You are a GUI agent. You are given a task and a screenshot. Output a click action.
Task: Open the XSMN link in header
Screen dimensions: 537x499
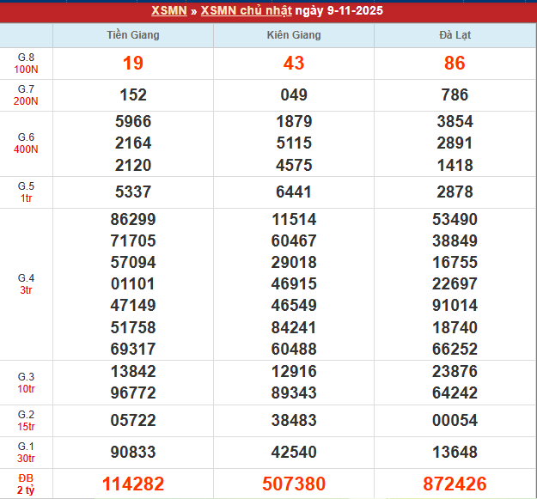point(169,11)
